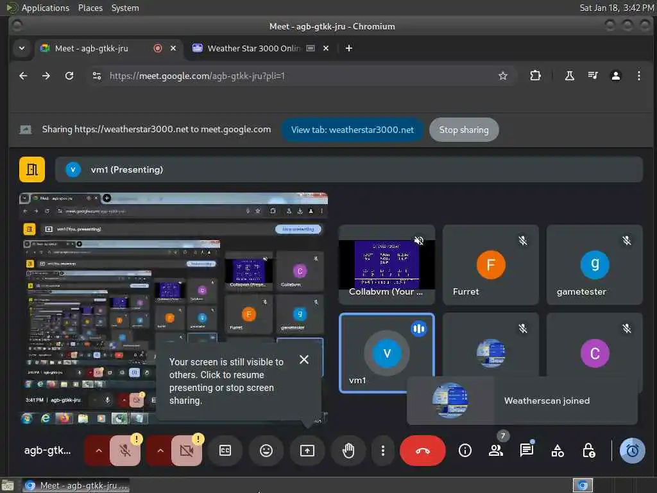Click the audio indicator on vm1 tile
The image size is (657, 493).
[x=418, y=329]
